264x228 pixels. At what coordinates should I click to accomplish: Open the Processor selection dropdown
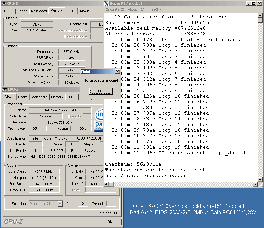click(x=60, y=204)
